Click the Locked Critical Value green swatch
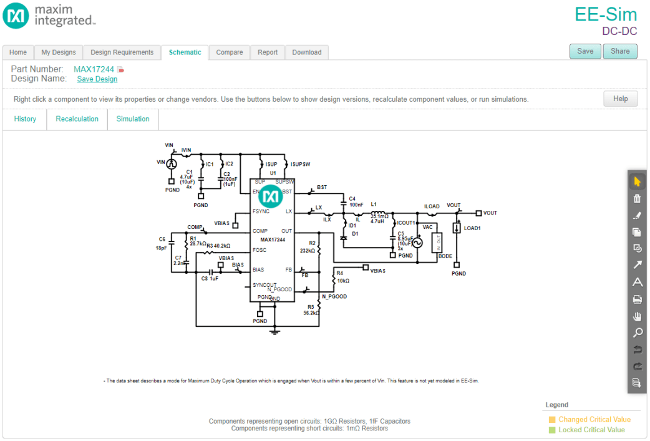The image size is (650, 441). point(552,430)
